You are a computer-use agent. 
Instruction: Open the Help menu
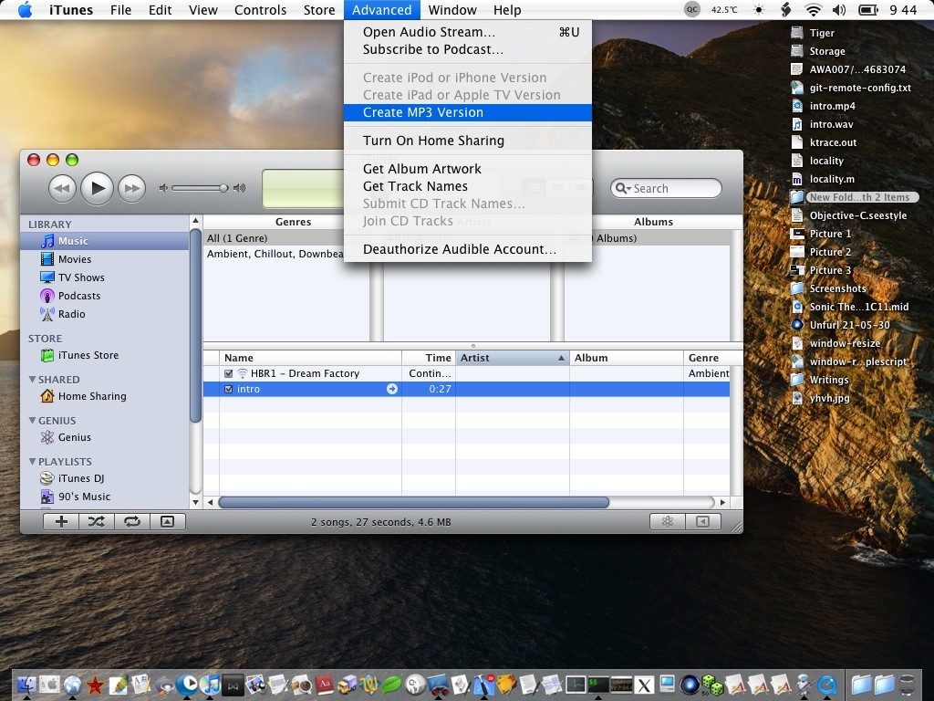pyautogui.click(x=507, y=10)
